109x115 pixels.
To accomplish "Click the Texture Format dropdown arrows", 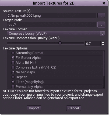I will [x=102, y=34].
